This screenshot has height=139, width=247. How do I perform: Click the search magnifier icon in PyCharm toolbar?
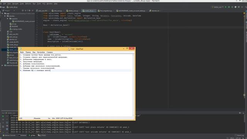(245, 7)
